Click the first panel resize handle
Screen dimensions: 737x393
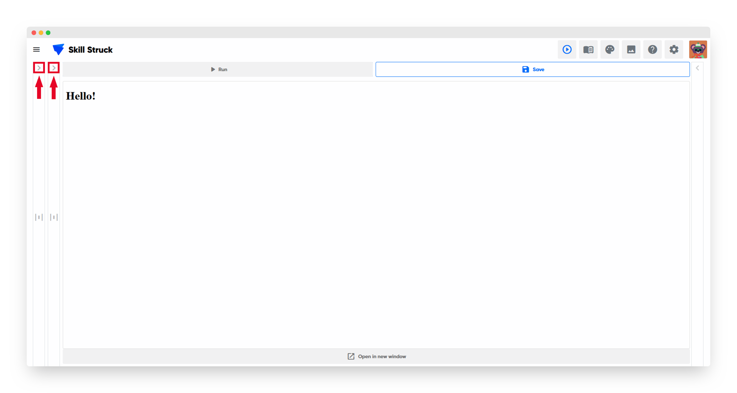tap(39, 216)
